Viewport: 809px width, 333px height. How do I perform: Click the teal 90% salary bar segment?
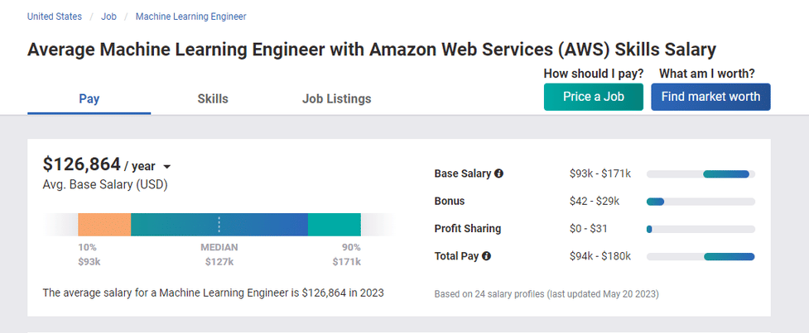[335, 225]
